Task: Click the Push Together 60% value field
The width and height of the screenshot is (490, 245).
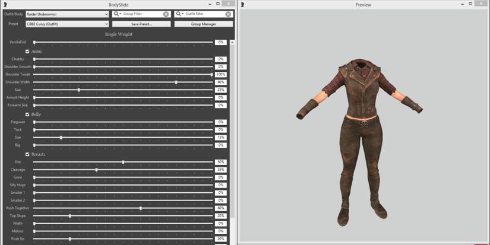Action: 220,208
